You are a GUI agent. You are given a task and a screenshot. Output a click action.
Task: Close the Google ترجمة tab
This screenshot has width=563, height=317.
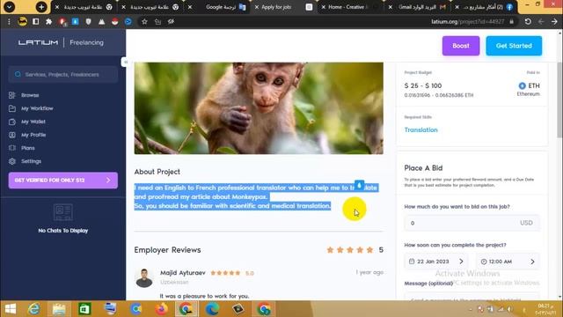click(190, 7)
